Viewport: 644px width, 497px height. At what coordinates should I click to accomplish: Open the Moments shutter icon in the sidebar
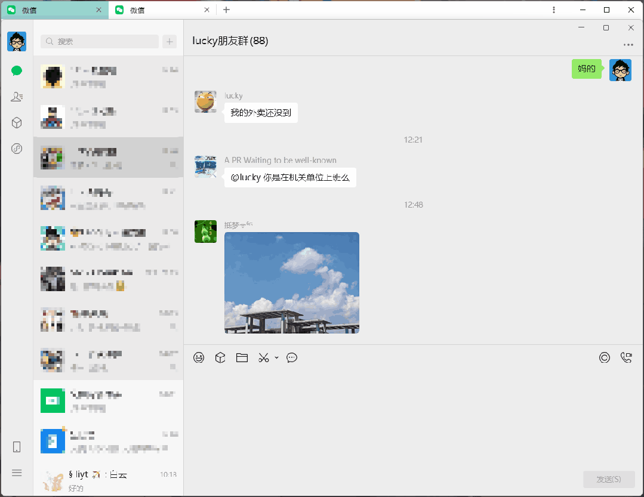[17, 149]
